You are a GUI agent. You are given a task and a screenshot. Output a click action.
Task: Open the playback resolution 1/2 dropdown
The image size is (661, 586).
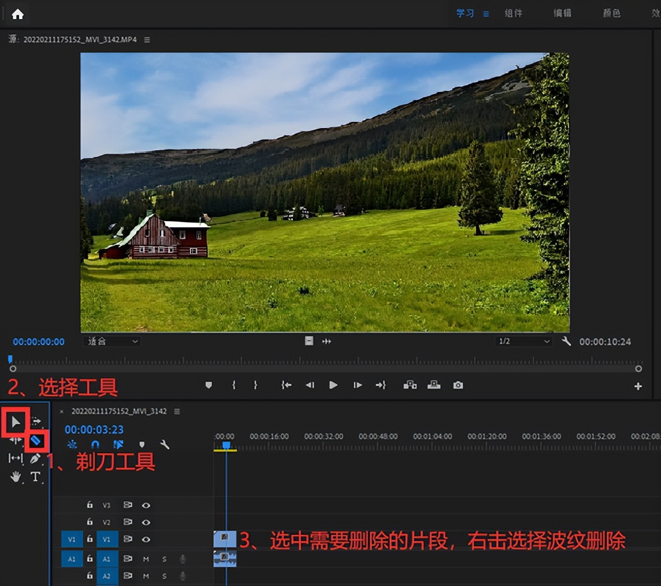point(523,341)
